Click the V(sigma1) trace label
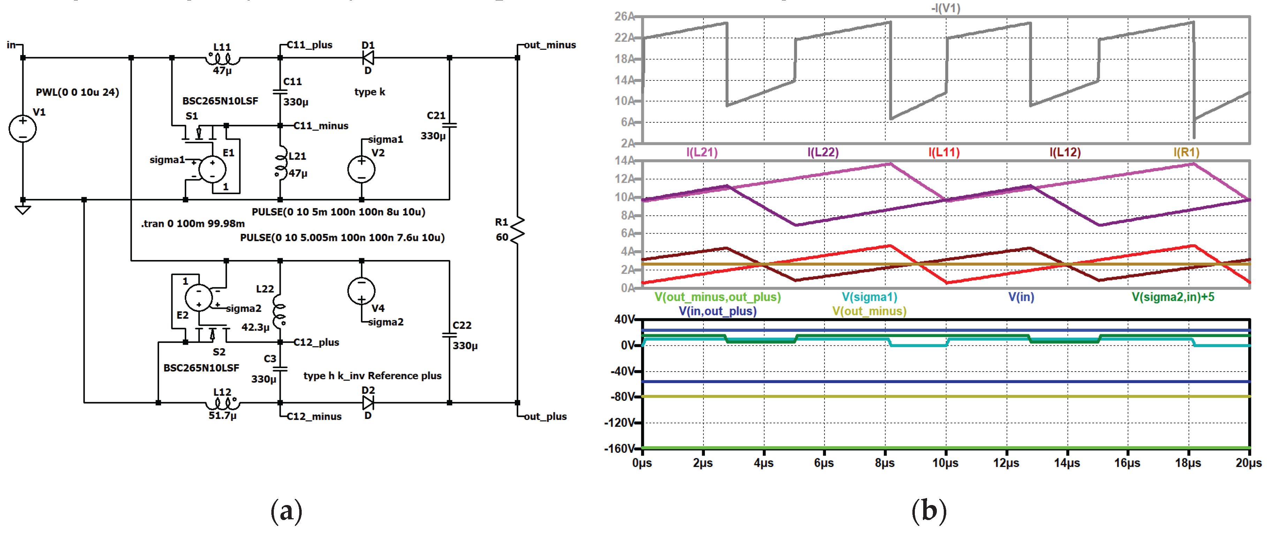Image resolution: width=1272 pixels, height=535 pixels. 869,297
